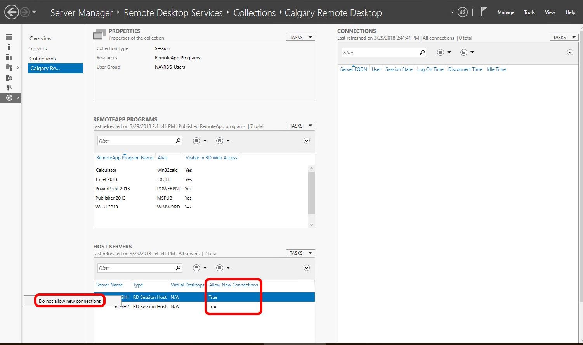Screen dimensions: 583x345
Task: Open the Manage menu
Action: click(x=506, y=12)
